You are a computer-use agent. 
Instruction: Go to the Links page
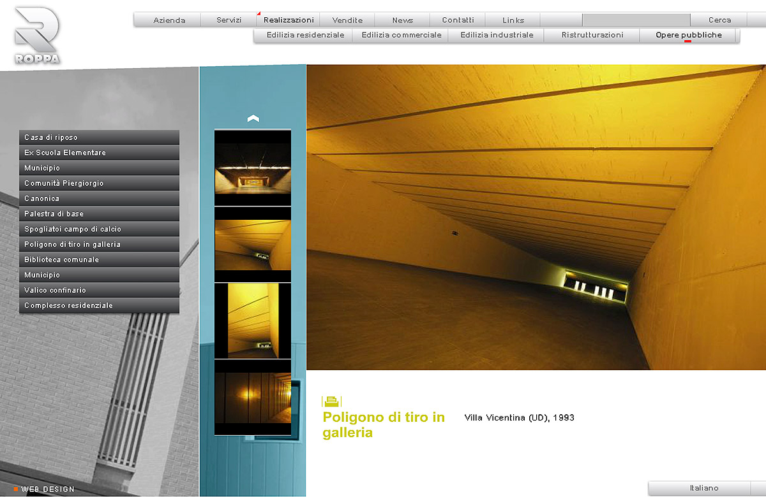tap(513, 20)
